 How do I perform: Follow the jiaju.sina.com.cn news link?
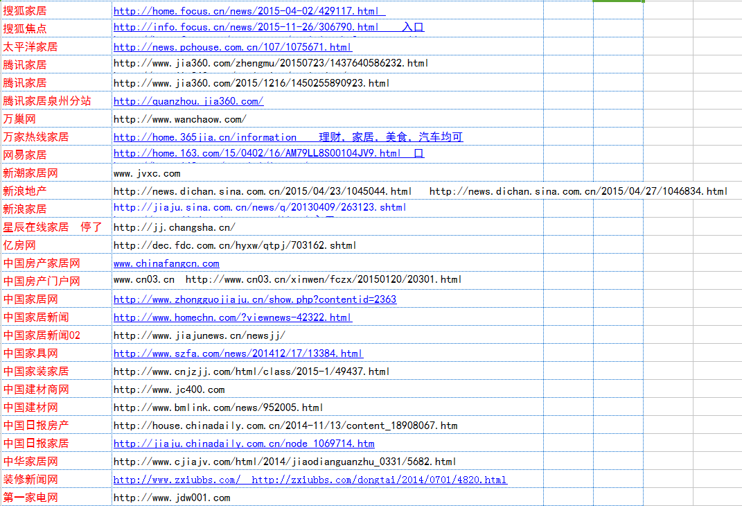(260, 207)
